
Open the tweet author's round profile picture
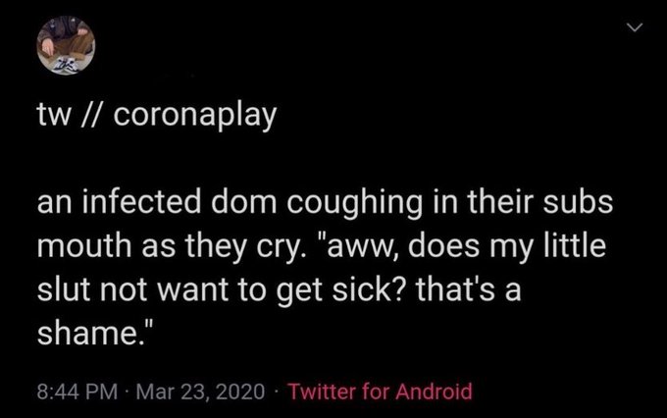(66, 45)
